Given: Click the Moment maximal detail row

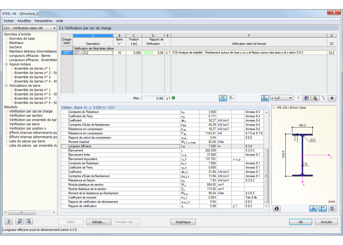Looking at the screenshot, I should pyautogui.click(x=162, y=142).
